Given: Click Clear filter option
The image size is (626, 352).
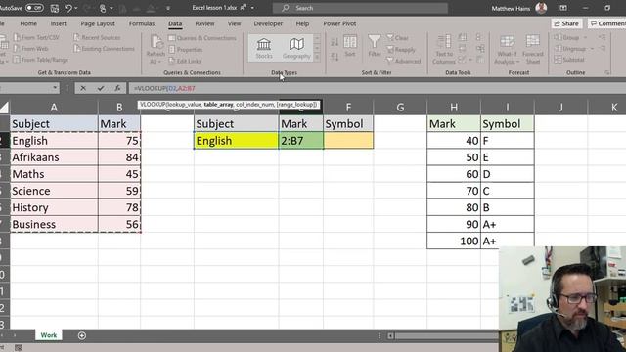Looking at the screenshot, I should [x=398, y=38].
